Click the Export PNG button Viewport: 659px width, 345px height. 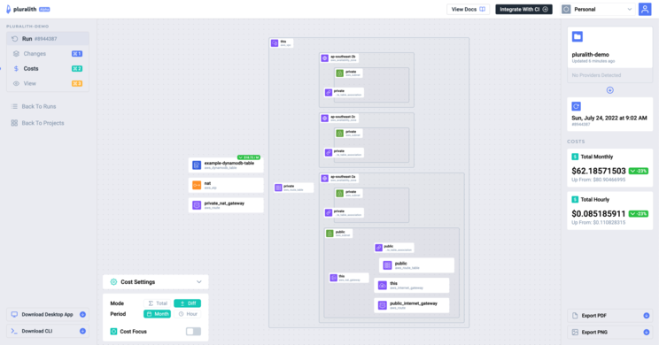click(609, 332)
